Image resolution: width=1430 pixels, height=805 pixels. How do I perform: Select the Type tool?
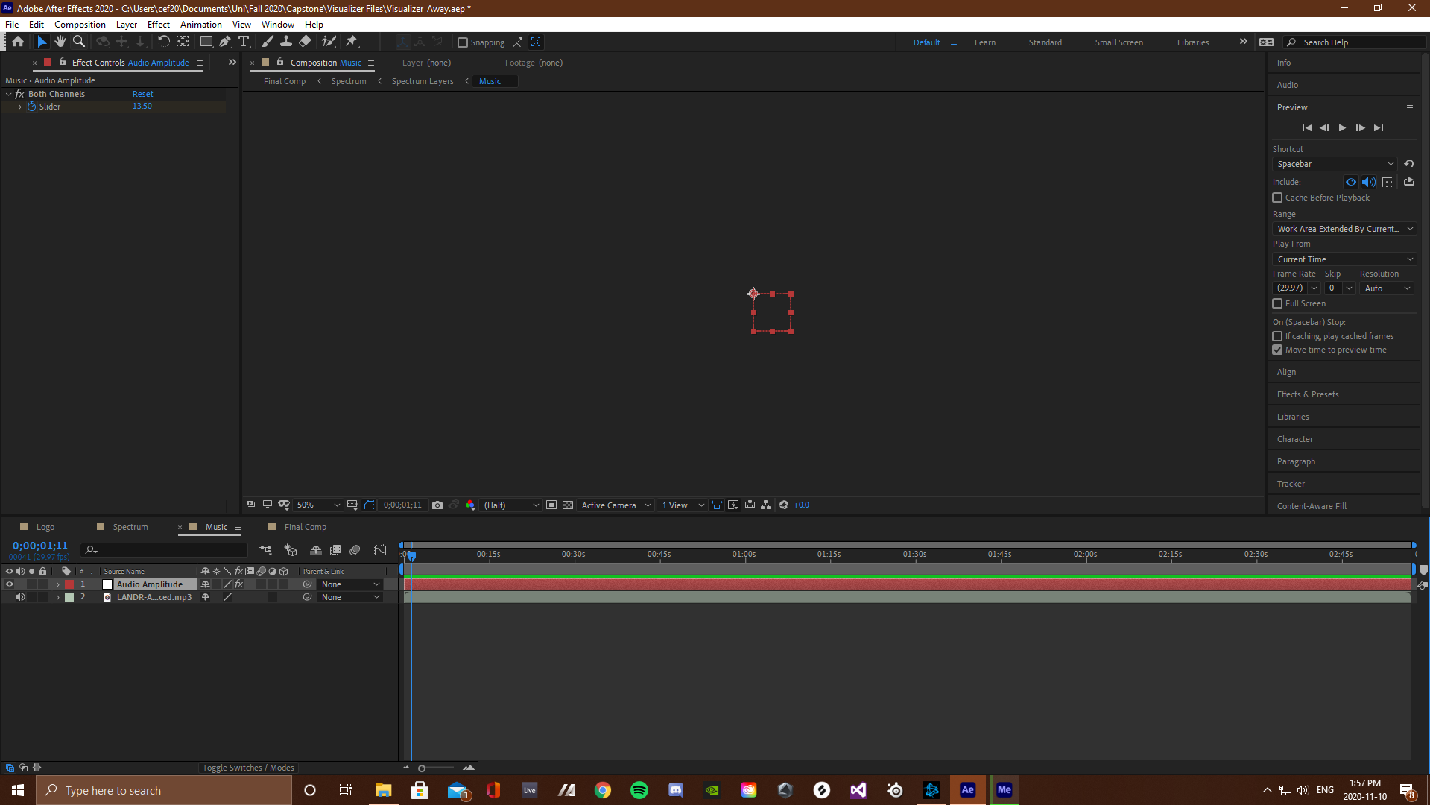tap(244, 42)
